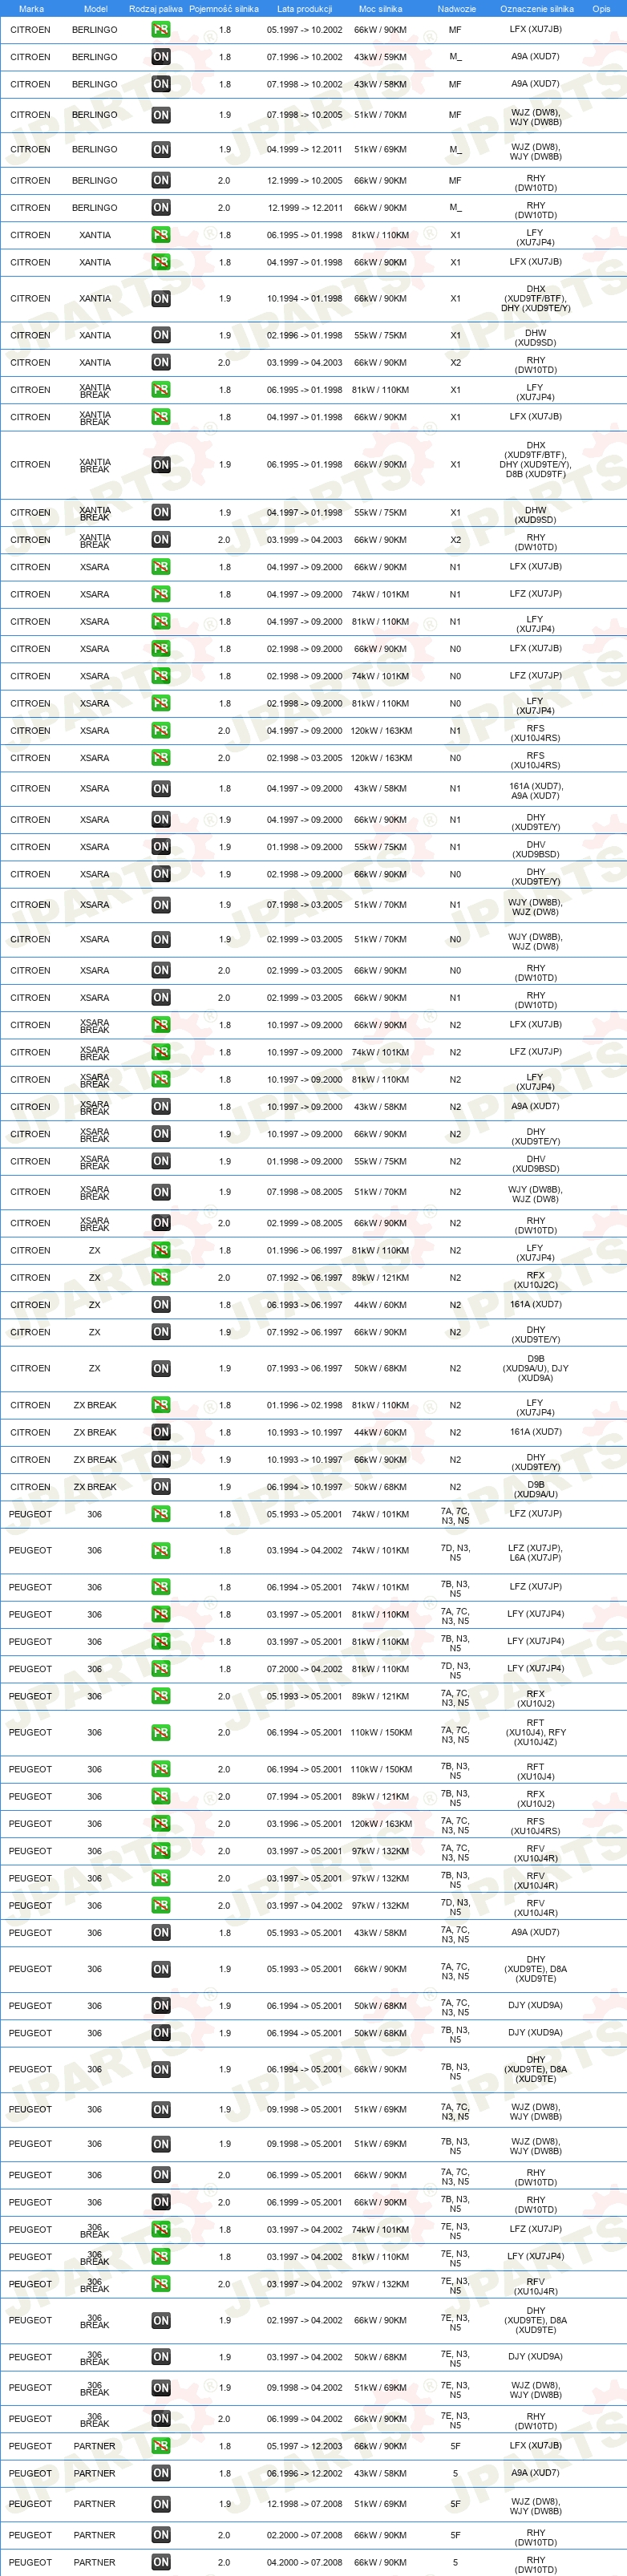Image resolution: width=627 pixels, height=2576 pixels.
Task: Click the '10.1994 -> 01.1998' date cell
Action: (x=304, y=298)
